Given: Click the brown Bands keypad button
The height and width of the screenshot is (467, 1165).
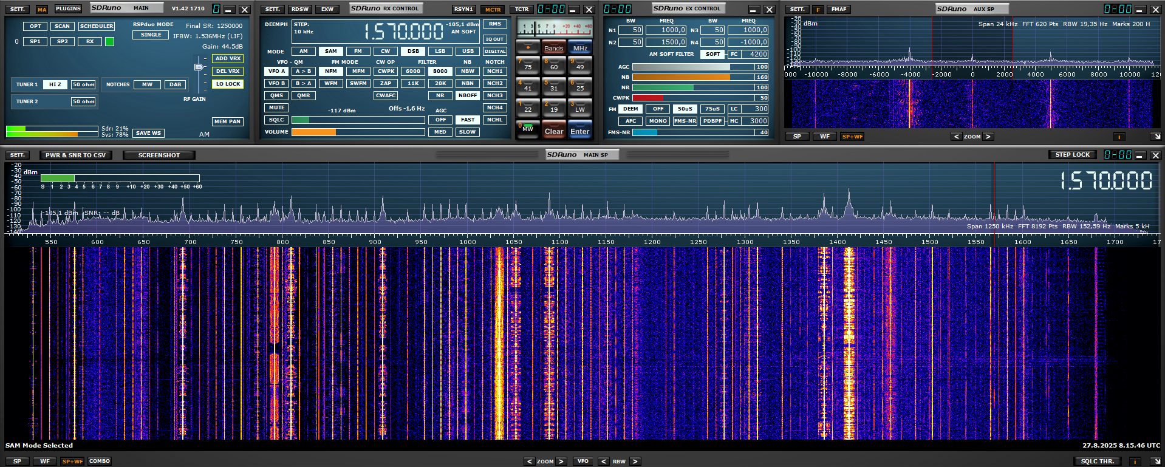Looking at the screenshot, I should (553, 47).
